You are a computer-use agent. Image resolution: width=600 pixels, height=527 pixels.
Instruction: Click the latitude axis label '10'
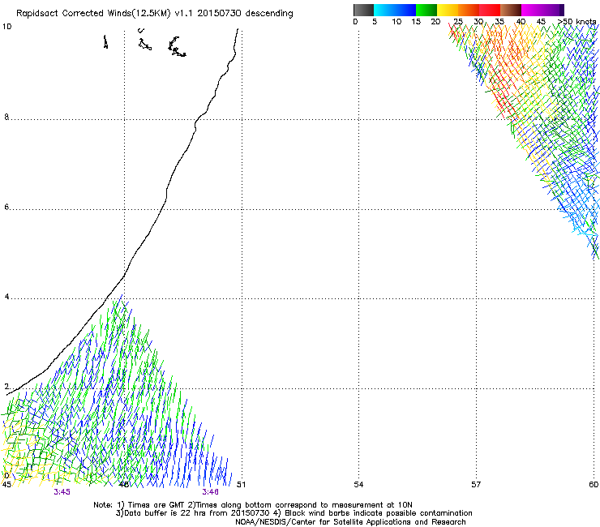tap(6, 27)
